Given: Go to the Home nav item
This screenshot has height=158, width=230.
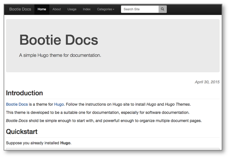Looking at the screenshot, I should (42, 9).
